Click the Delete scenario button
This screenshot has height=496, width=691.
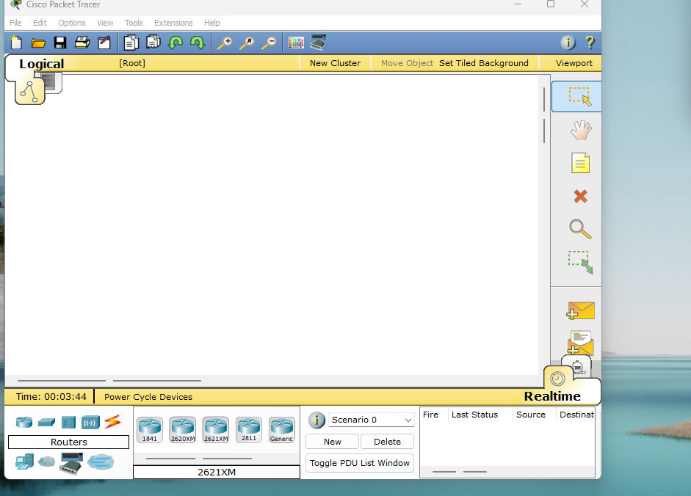tap(388, 442)
